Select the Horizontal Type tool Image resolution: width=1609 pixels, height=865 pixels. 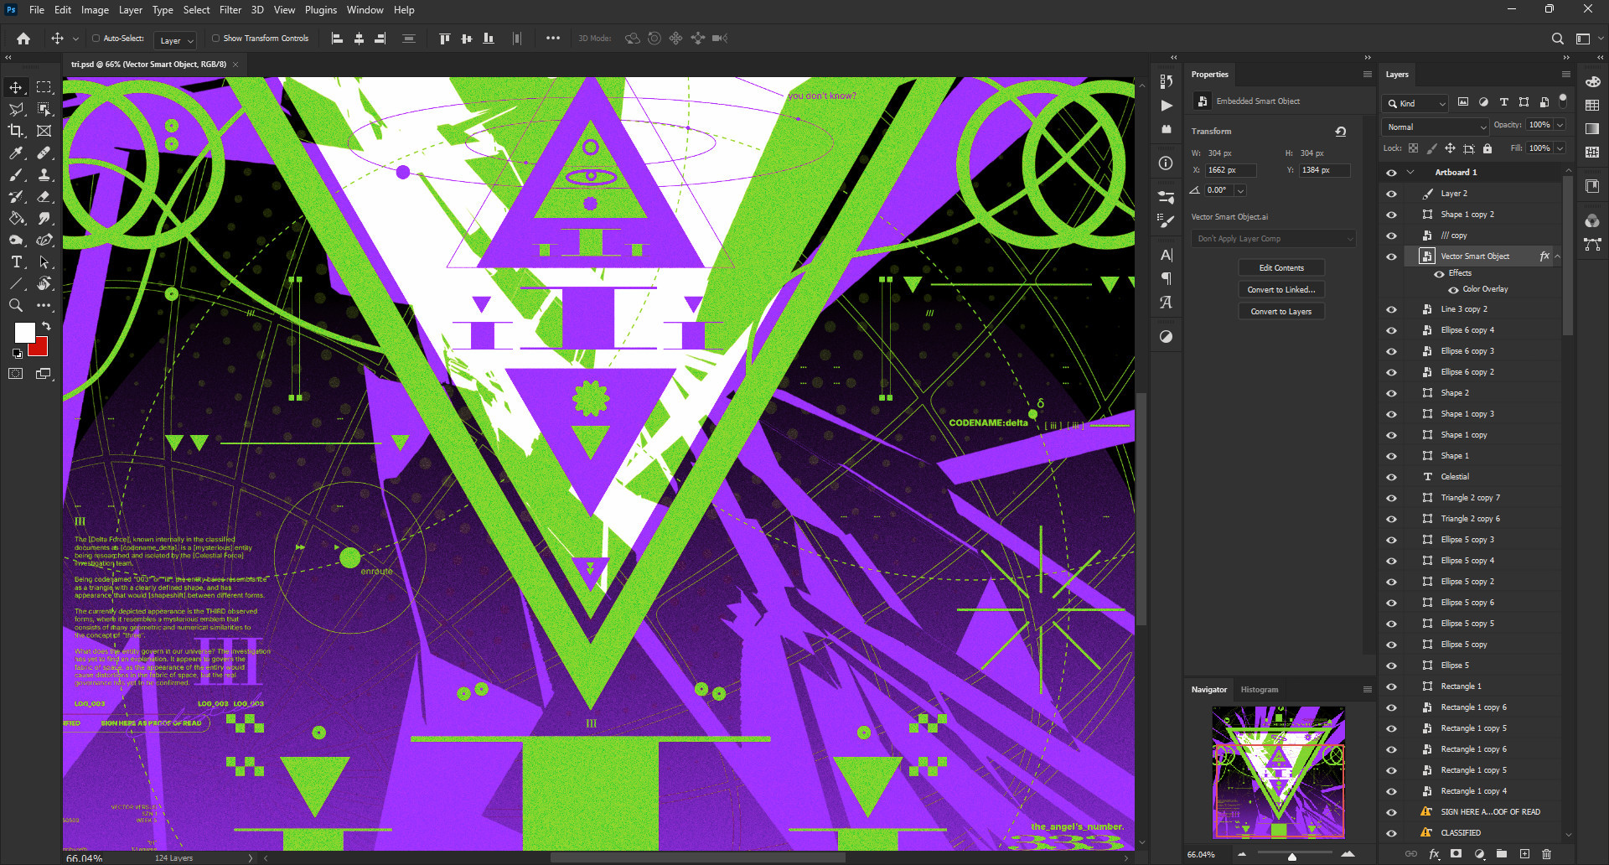(16, 262)
